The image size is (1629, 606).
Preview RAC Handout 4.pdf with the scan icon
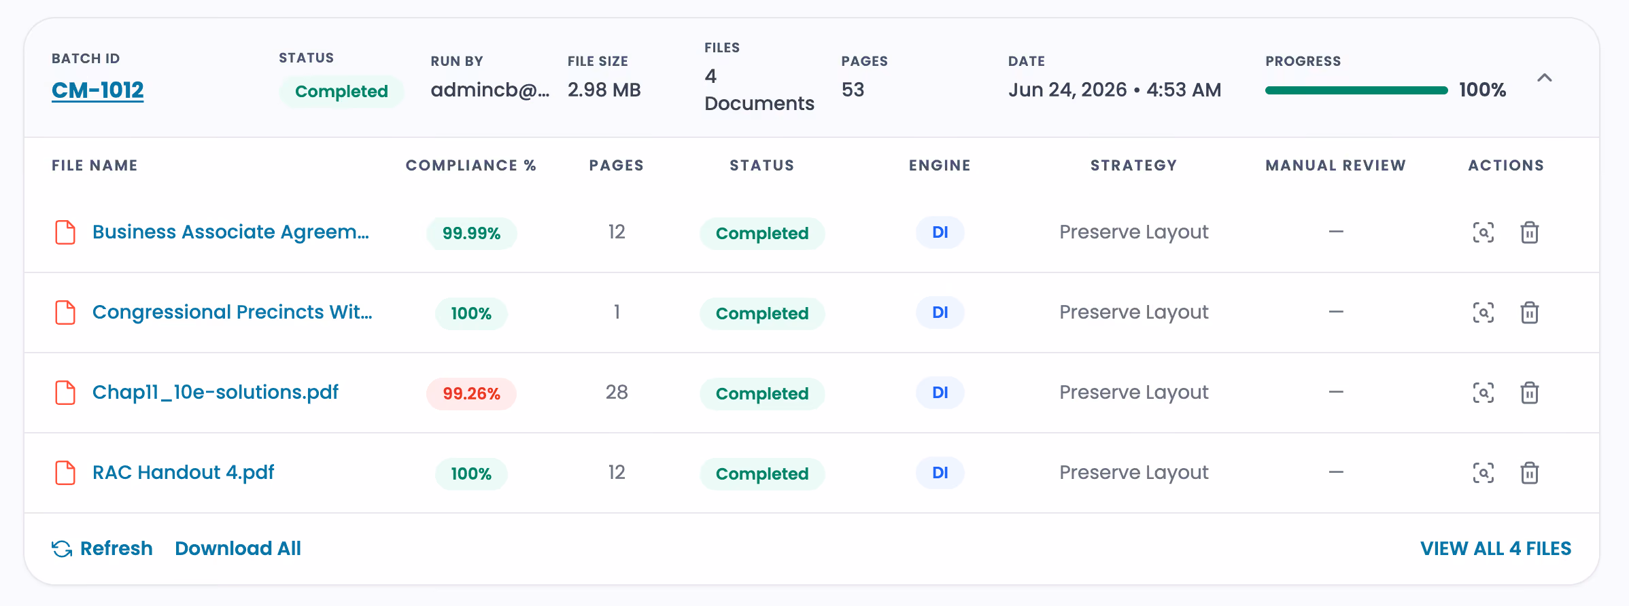1483,473
